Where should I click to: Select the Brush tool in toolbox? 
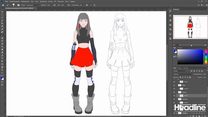tap(2, 35)
